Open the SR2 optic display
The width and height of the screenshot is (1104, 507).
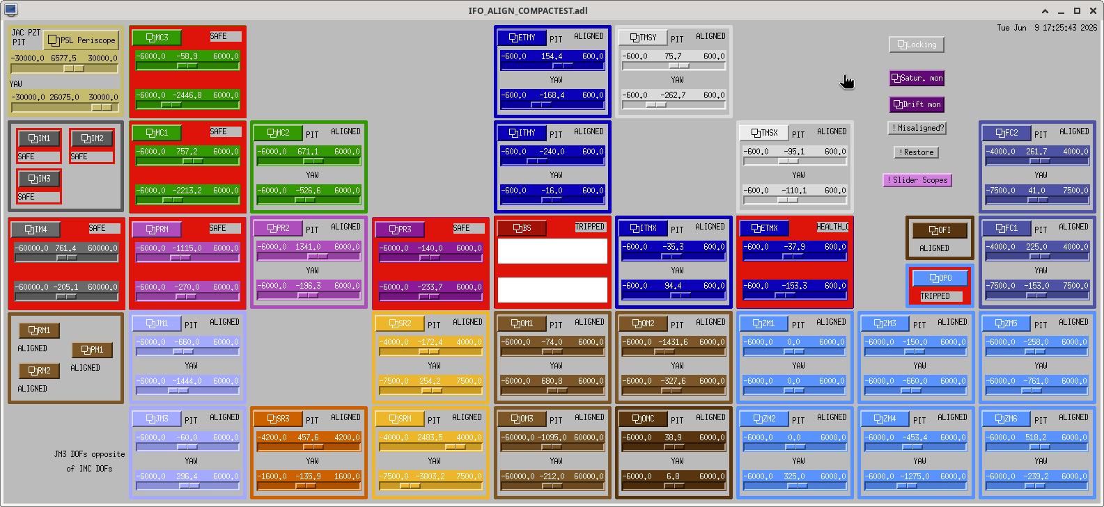click(400, 323)
